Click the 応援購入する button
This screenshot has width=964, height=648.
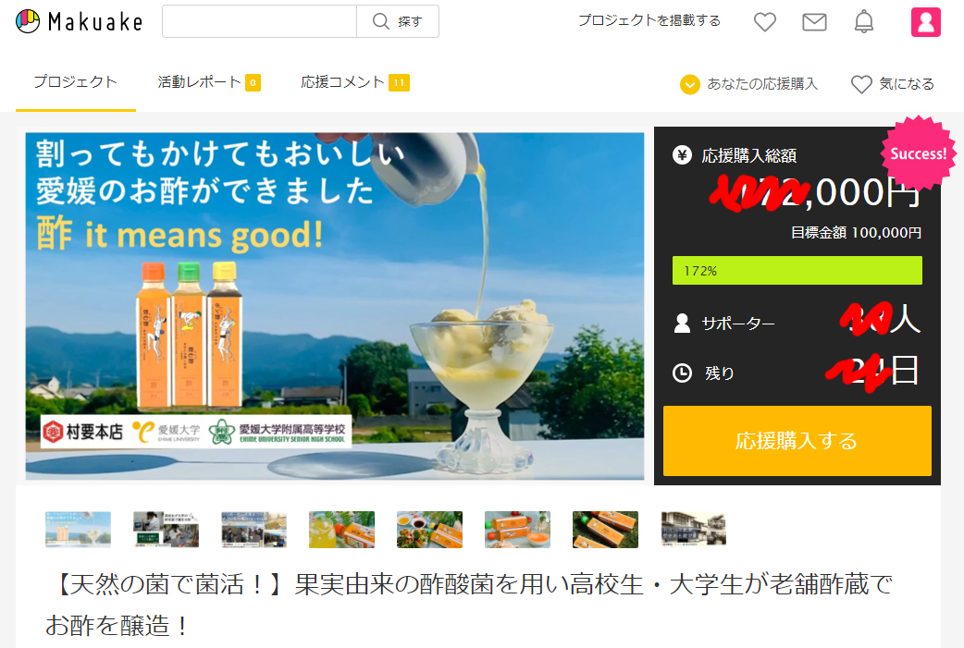[x=797, y=440]
